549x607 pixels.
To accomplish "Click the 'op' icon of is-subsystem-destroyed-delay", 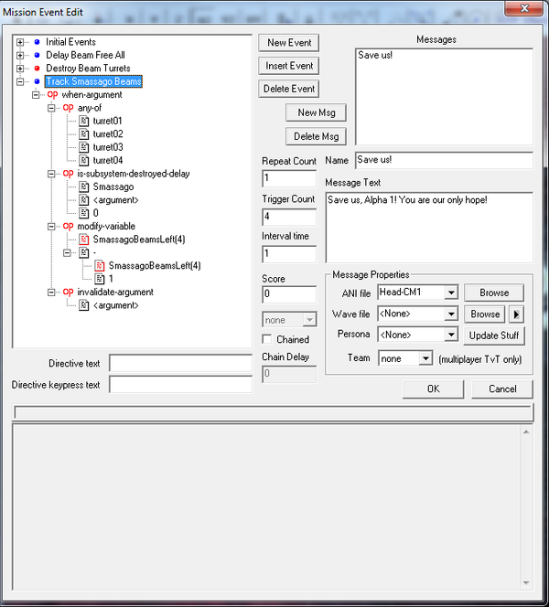I will click(x=70, y=173).
